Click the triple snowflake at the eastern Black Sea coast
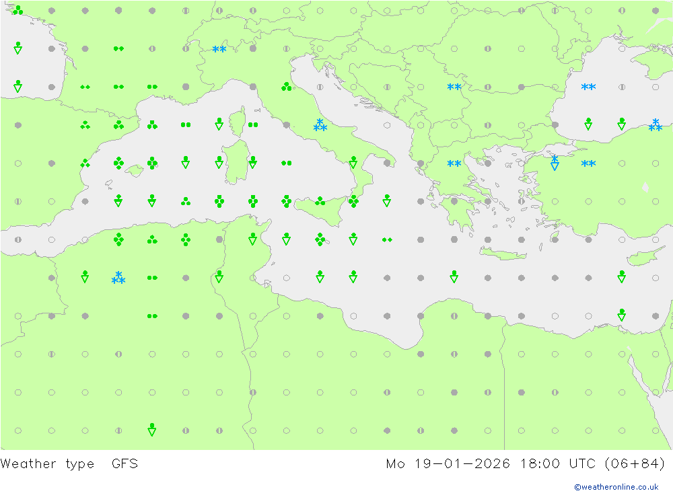Image resolution: width=673 pixels, height=493 pixels. pos(656,125)
